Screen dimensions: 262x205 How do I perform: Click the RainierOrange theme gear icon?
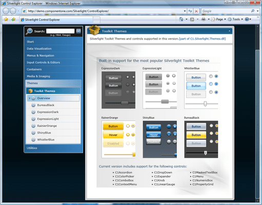pyautogui.click(x=33, y=126)
